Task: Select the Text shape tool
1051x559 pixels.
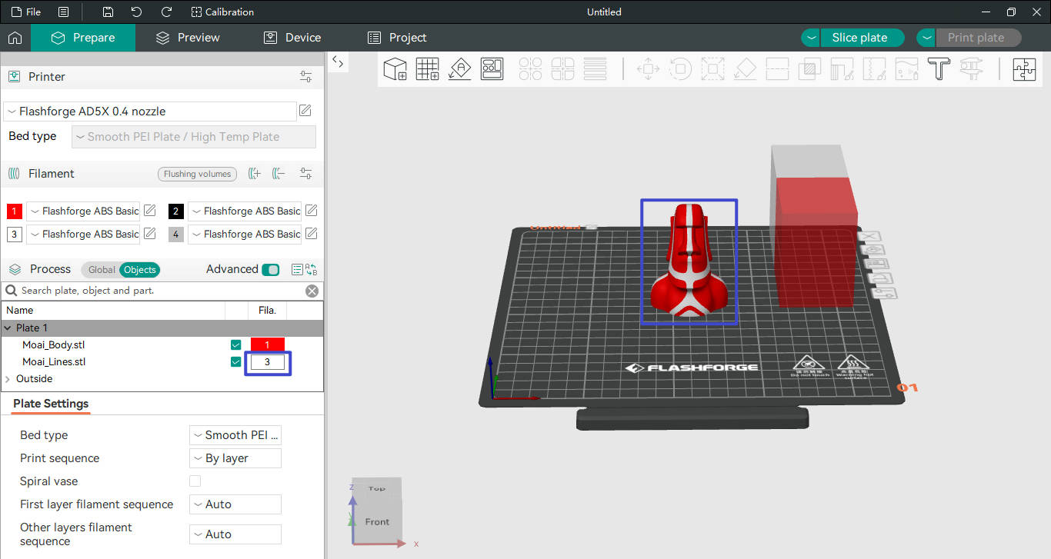Action: coord(939,69)
